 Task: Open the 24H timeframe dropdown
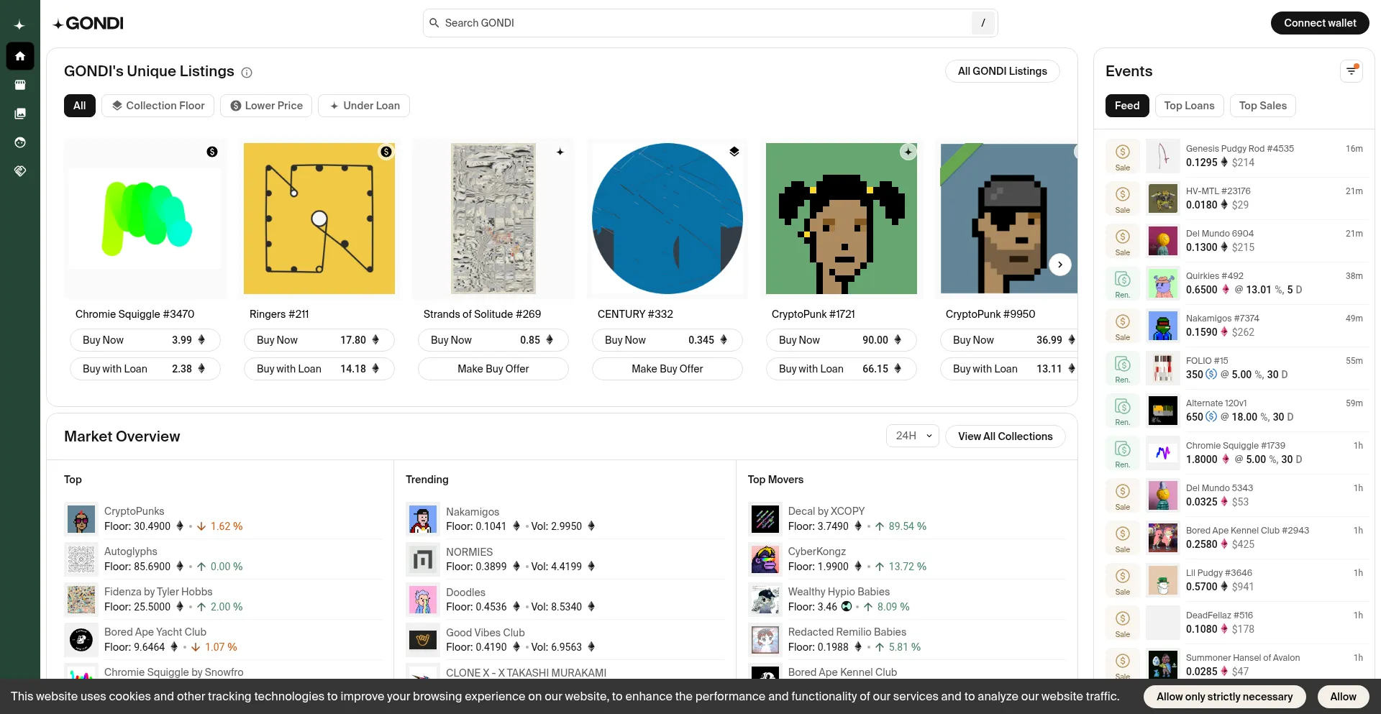[913, 436]
